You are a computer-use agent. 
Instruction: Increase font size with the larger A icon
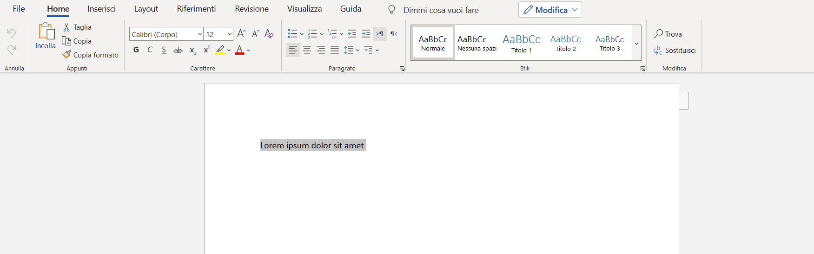pyautogui.click(x=241, y=33)
